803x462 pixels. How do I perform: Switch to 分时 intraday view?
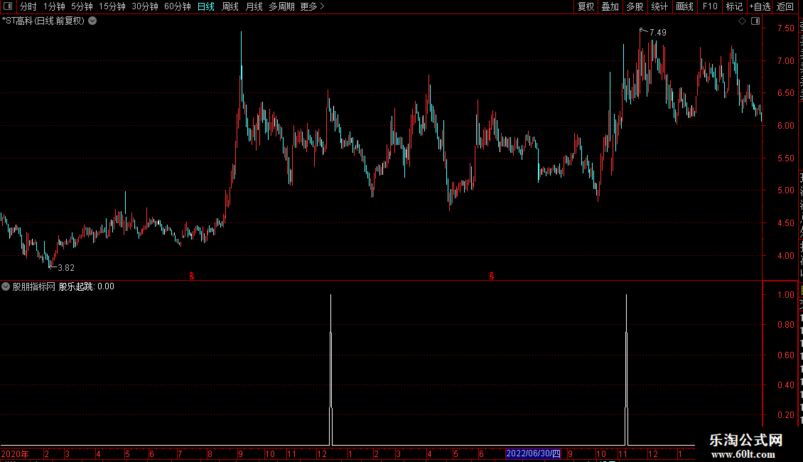(28, 6)
